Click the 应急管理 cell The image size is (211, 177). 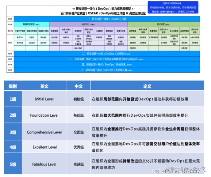[184, 48]
